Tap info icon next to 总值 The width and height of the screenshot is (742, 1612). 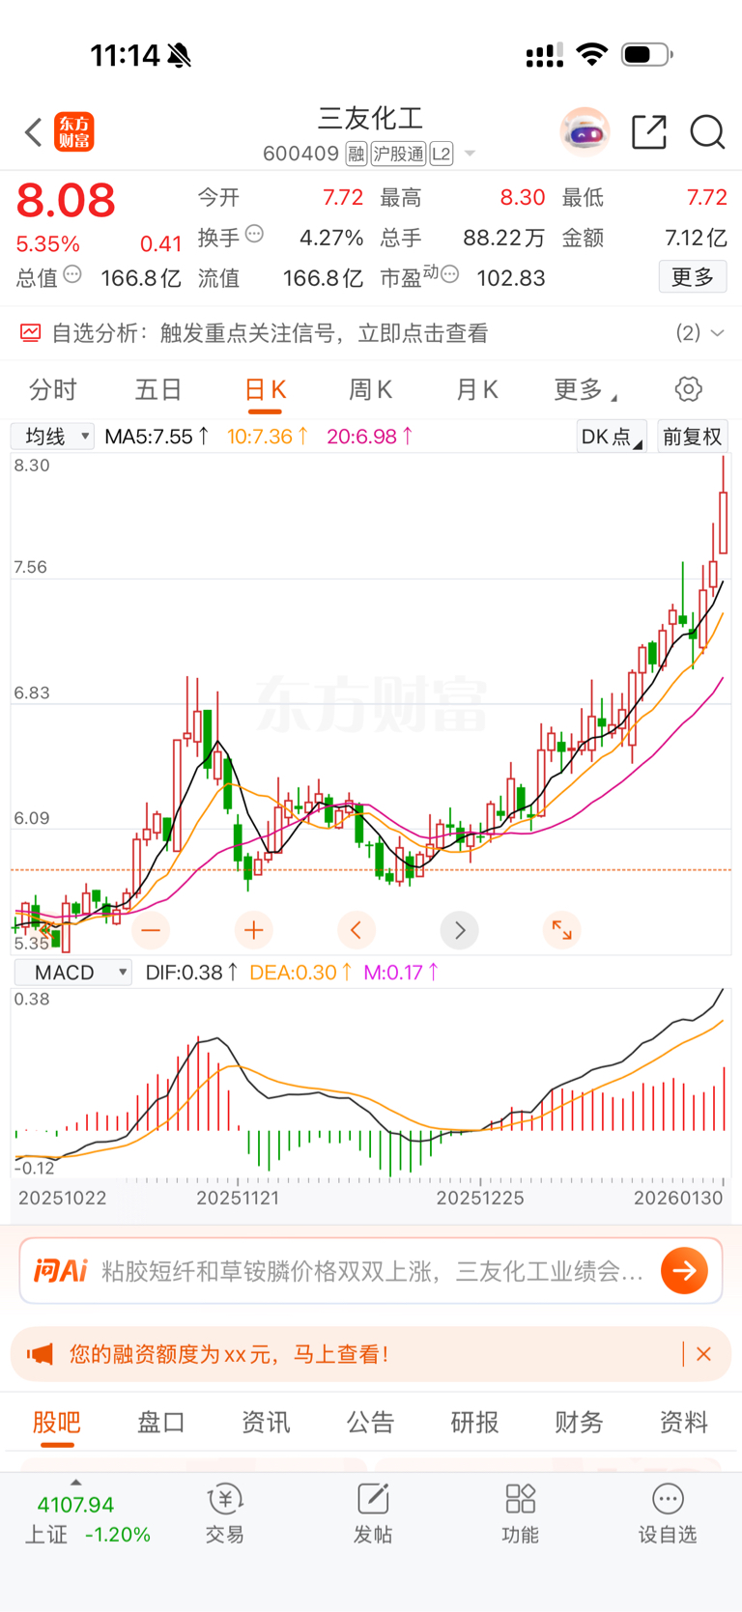tap(72, 275)
